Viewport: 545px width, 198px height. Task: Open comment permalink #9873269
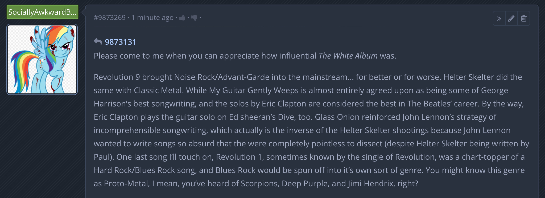[110, 18]
